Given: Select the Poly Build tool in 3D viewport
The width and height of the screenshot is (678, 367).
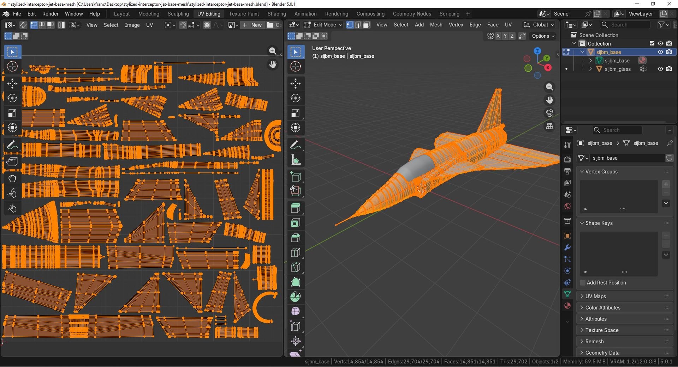Looking at the screenshot, I should 296,282.
